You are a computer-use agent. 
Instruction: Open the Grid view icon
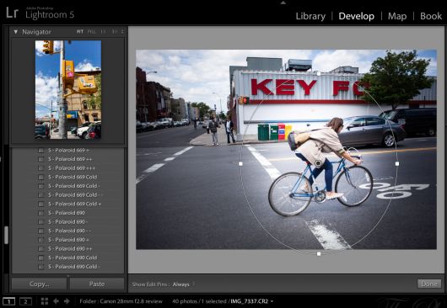pos(45,301)
